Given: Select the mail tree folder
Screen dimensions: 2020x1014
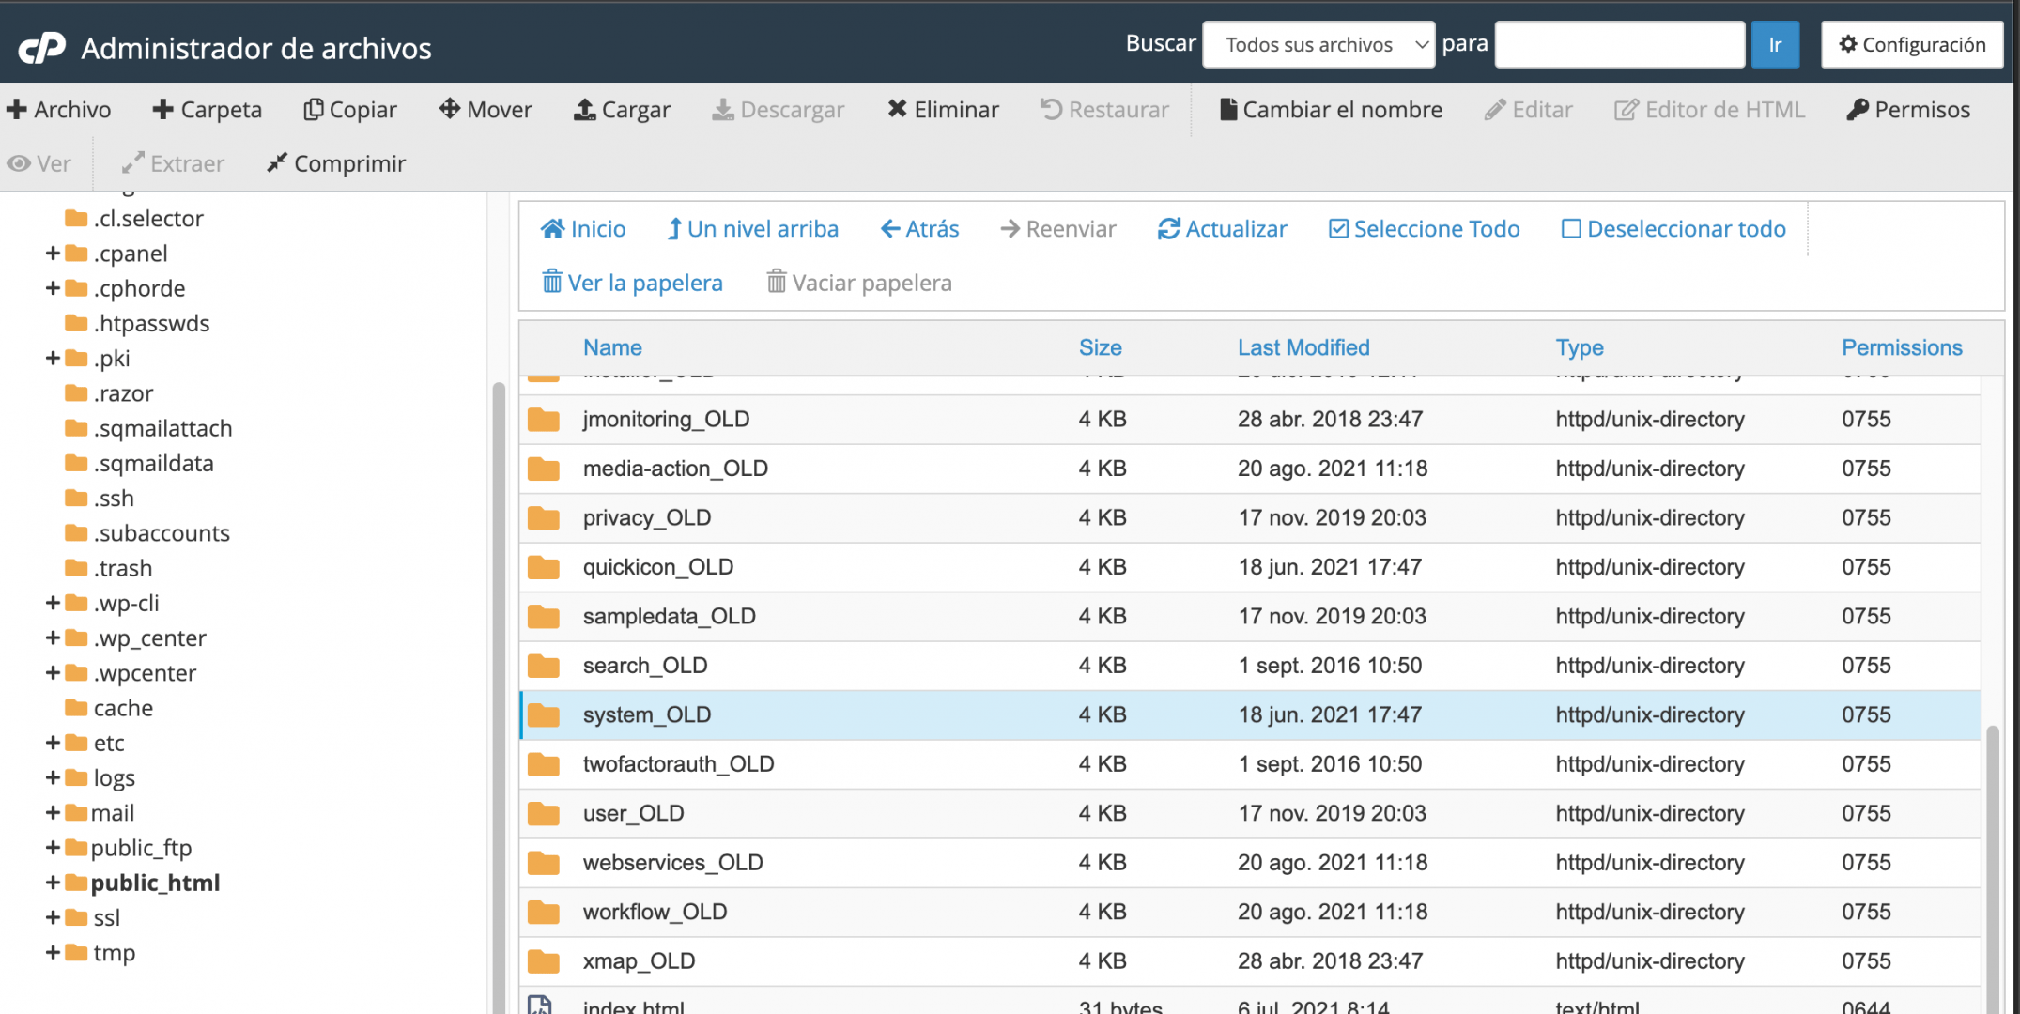Looking at the screenshot, I should [113, 813].
